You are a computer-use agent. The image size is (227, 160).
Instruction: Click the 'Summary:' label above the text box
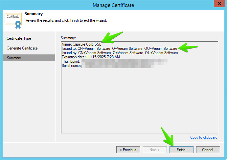click(68, 38)
